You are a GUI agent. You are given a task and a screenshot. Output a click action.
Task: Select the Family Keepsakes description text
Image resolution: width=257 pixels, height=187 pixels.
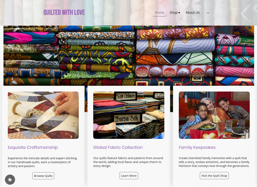[x=214, y=162]
